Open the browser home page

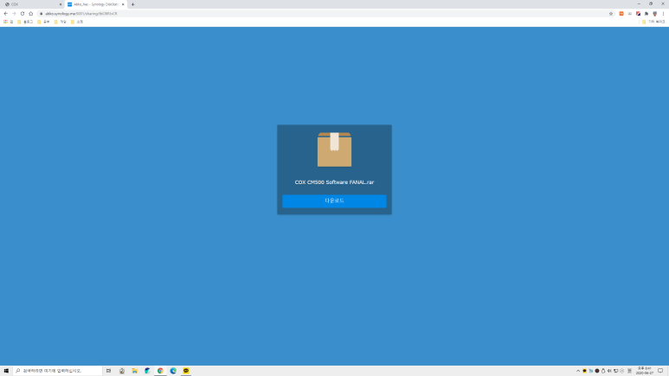(30, 14)
